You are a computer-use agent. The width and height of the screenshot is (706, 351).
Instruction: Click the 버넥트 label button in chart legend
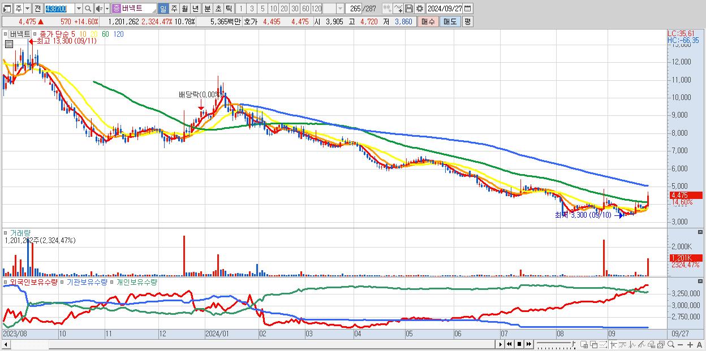click(19, 34)
